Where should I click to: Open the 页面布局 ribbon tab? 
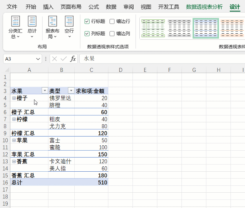click(x=71, y=7)
